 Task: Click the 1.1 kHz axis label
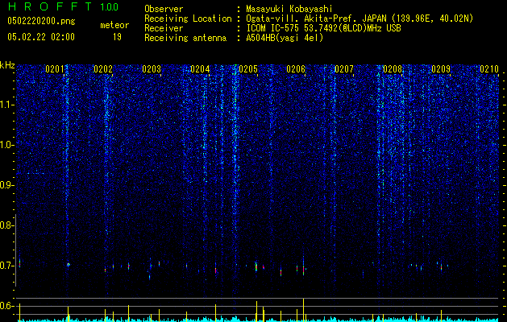(x=6, y=105)
